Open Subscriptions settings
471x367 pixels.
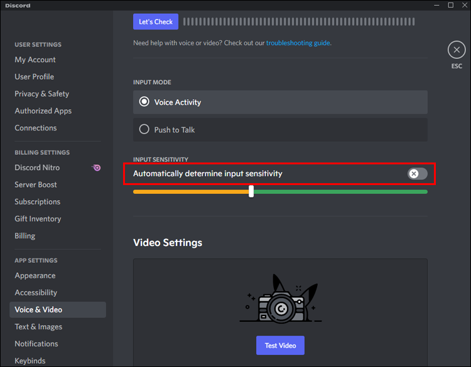point(37,201)
